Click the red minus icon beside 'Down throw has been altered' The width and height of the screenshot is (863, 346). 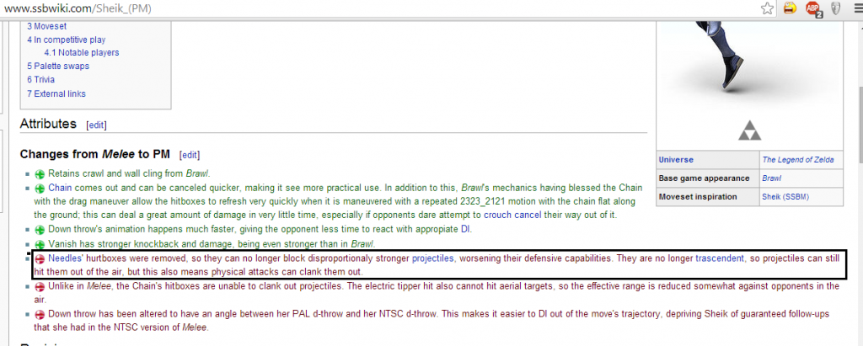tap(40, 315)
